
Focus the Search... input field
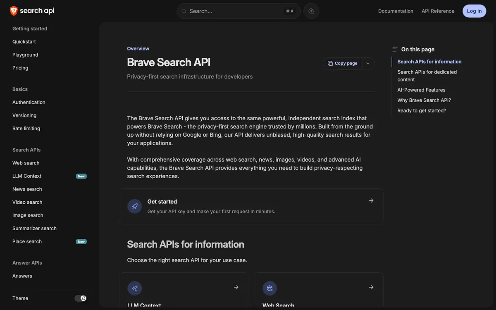(x=238, y=11)
